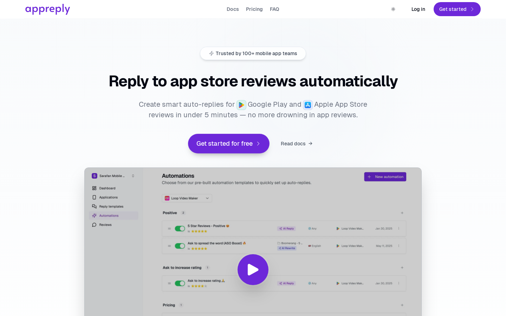Viewport: 506px width, 316px height.
Task: Click drag handle of Ask to spread the word row
Action: click(169, 246)
